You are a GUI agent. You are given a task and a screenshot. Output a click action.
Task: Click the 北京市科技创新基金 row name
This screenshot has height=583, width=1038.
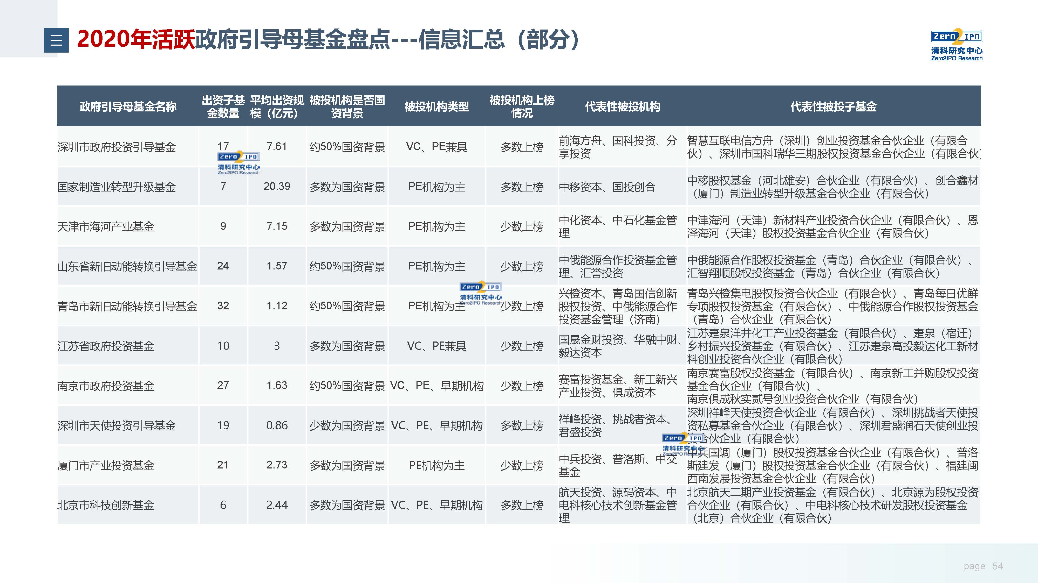(106, 505)
